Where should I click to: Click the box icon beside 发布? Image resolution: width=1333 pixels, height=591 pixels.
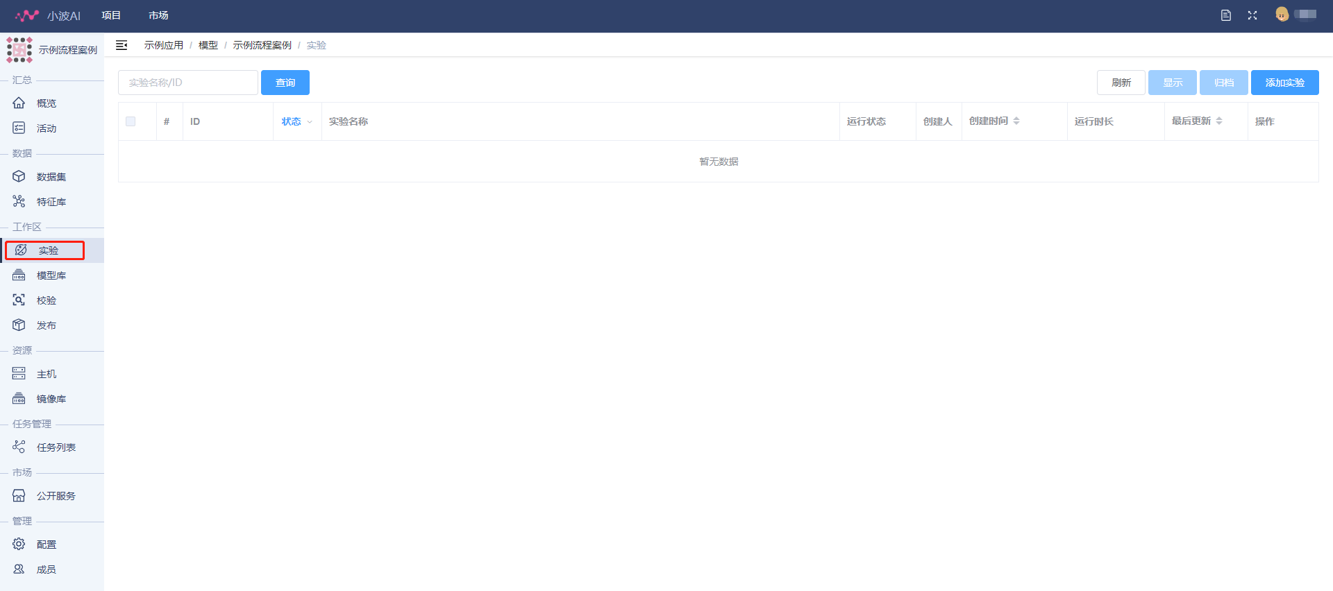tap(19, 325)
